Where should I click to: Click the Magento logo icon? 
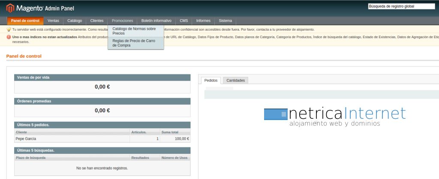point(9,8)
